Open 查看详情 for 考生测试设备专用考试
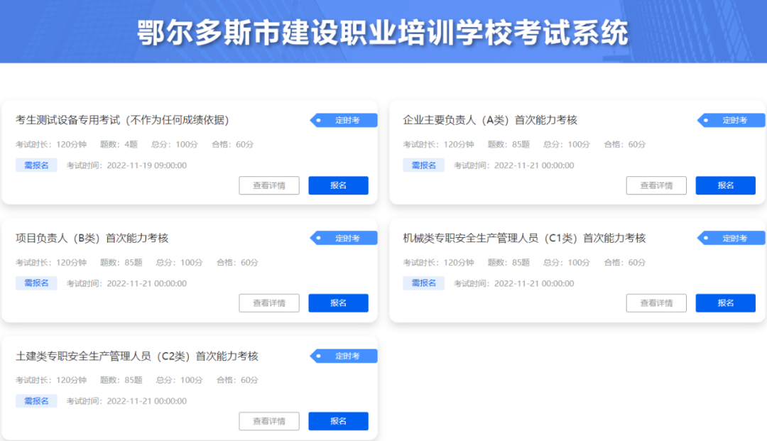767x441 pixels. point(269,185)
